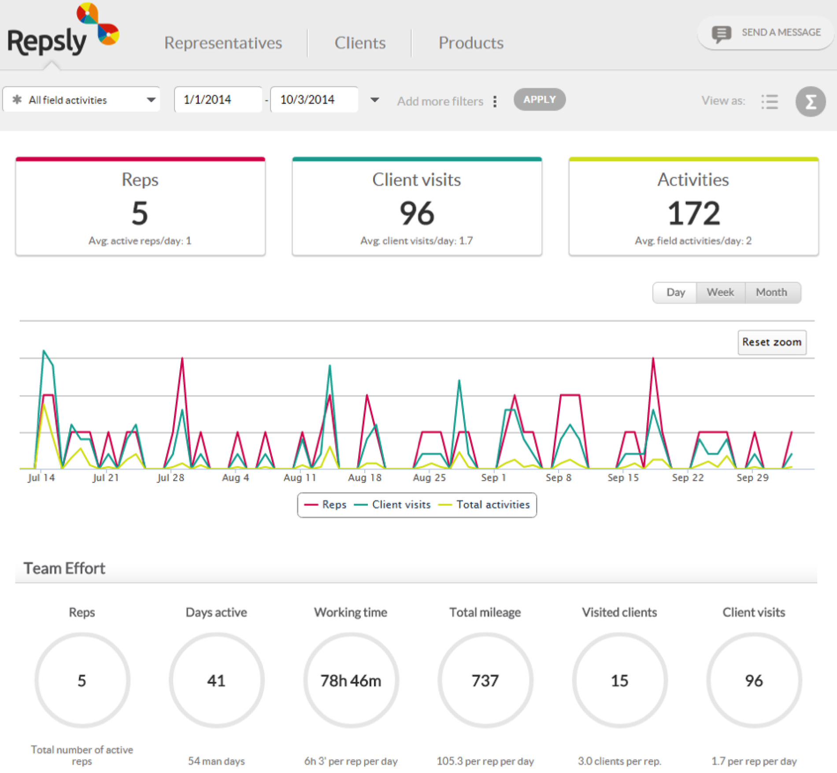The height and width of the screenshot is (773, 837).
Task: Switch chart grouping to Day
Action: [675, 293]
